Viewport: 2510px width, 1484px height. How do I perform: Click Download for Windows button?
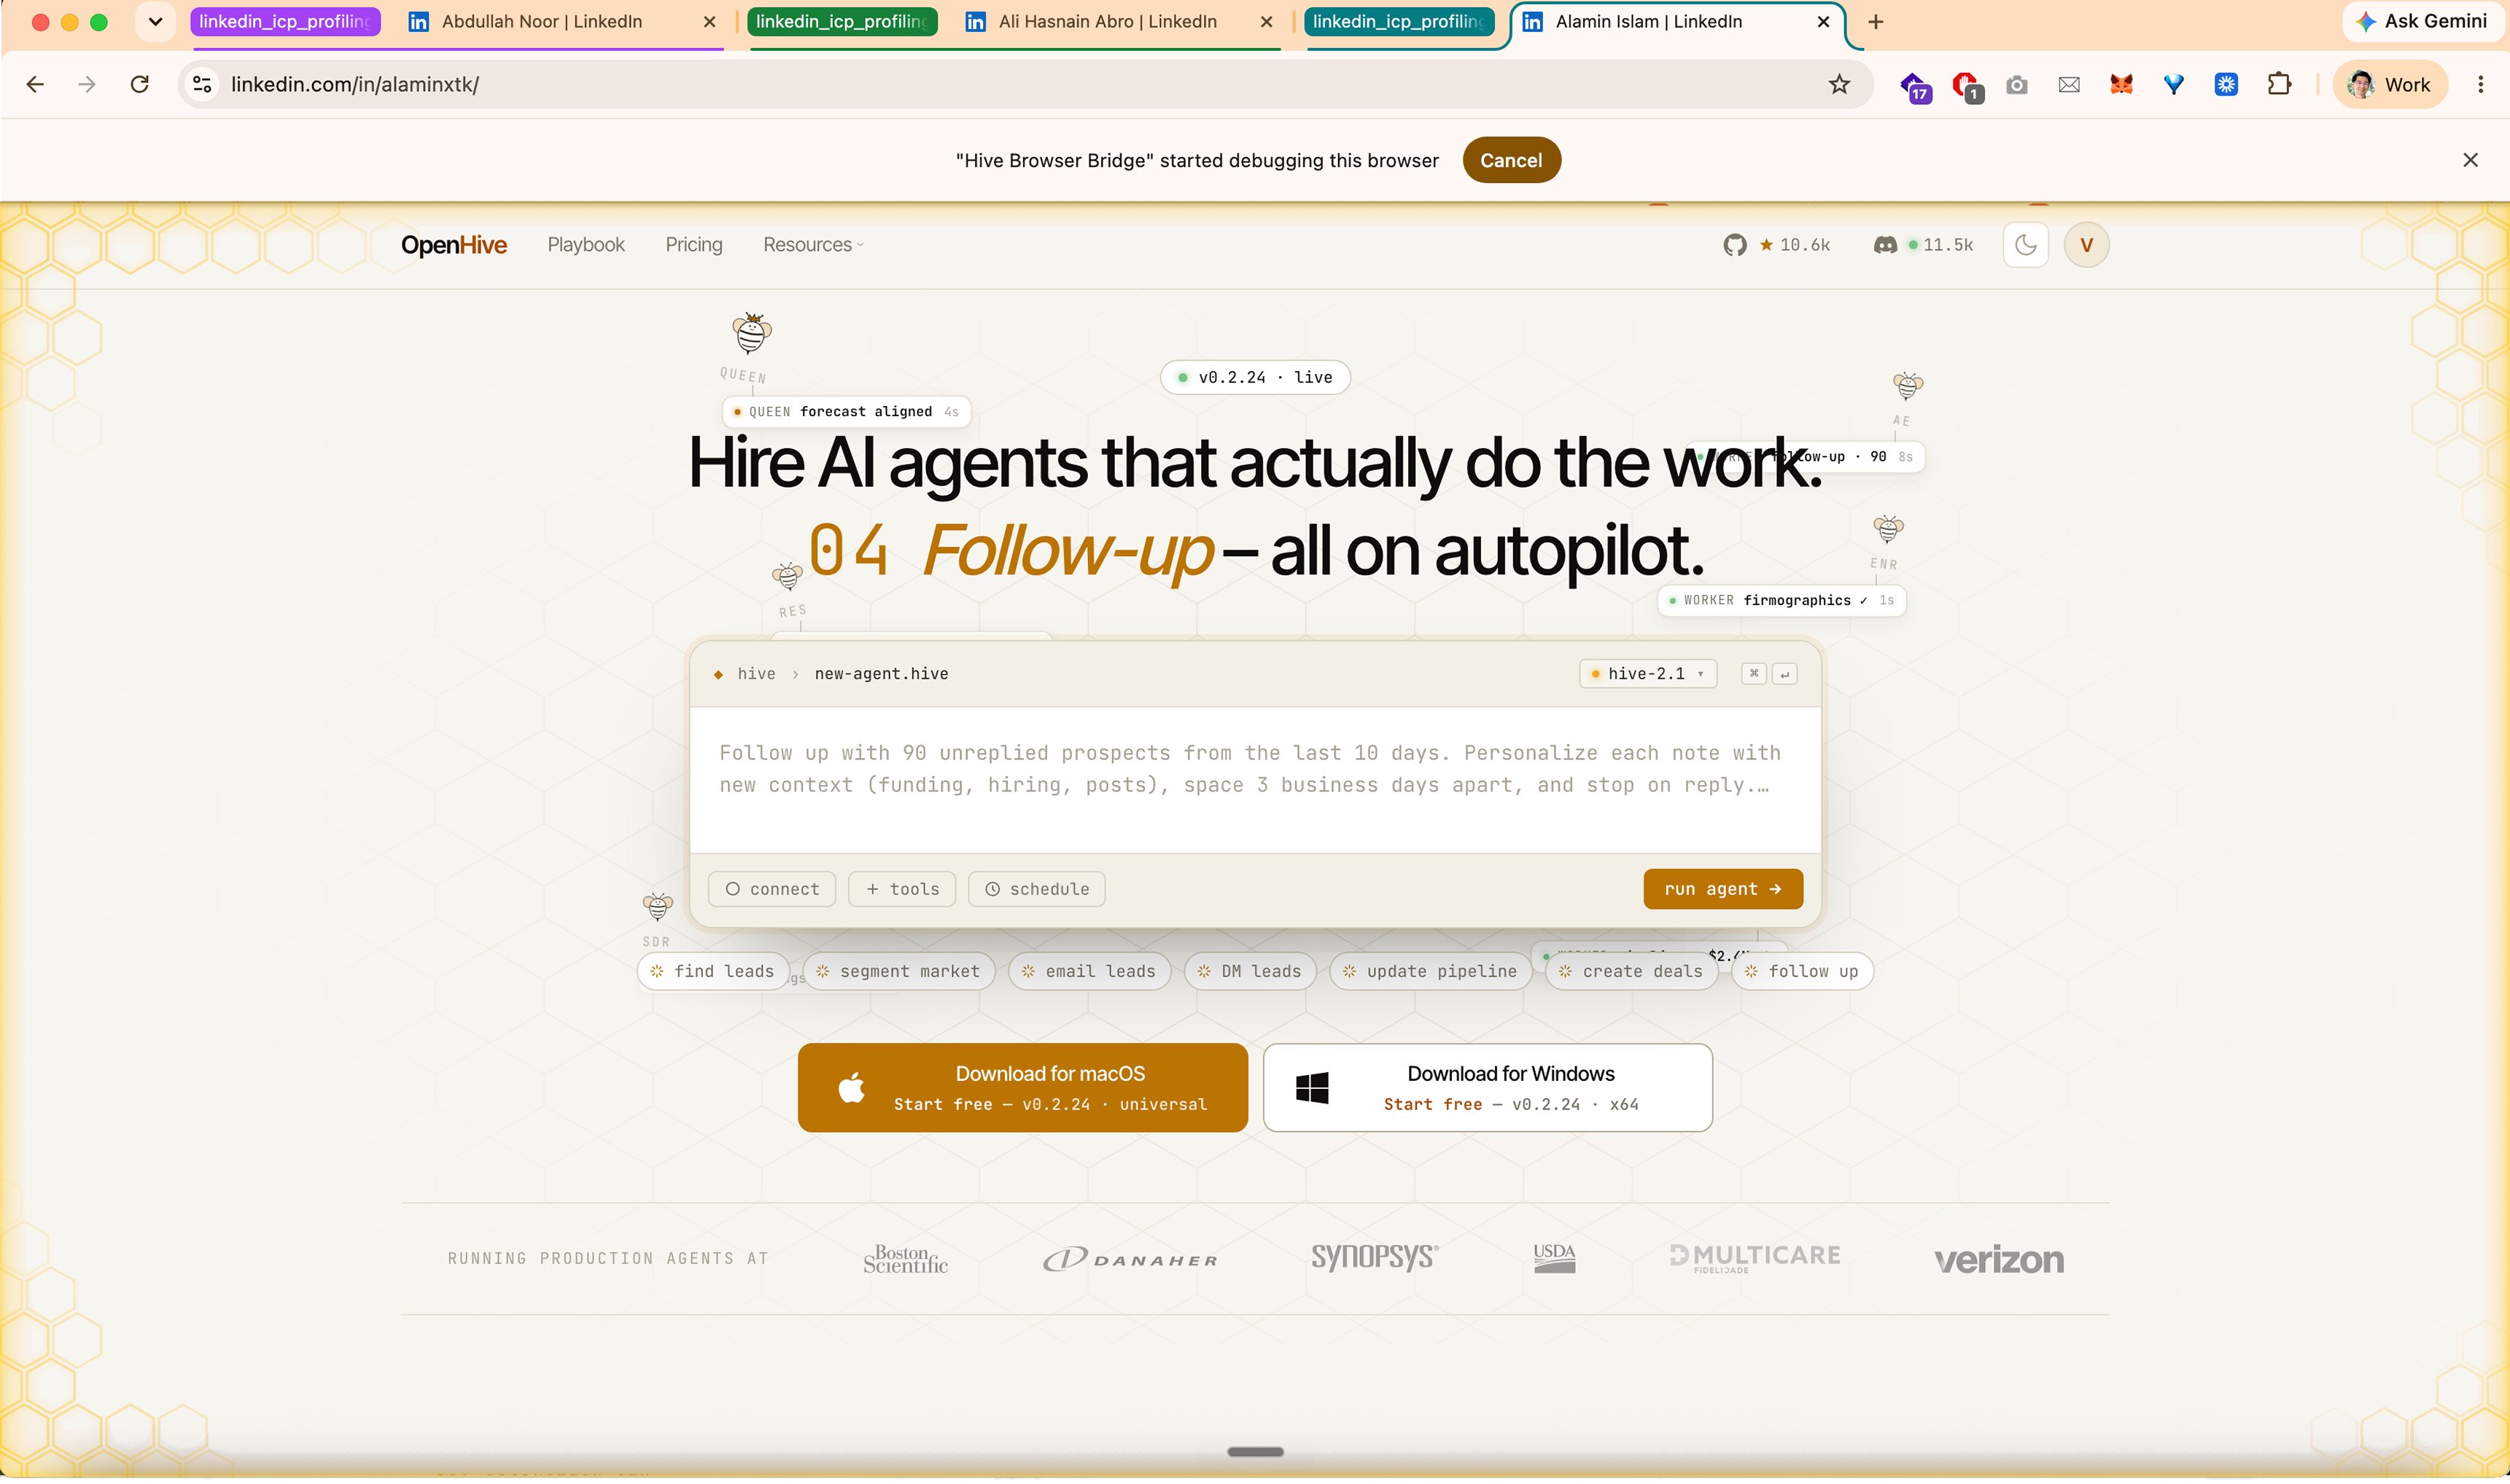coord(1487,1088)
